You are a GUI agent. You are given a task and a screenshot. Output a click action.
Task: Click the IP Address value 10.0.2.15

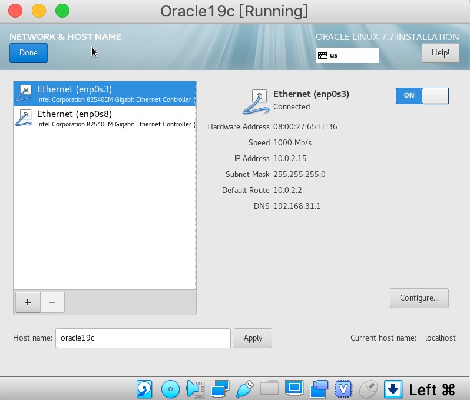tap(290, 158)
